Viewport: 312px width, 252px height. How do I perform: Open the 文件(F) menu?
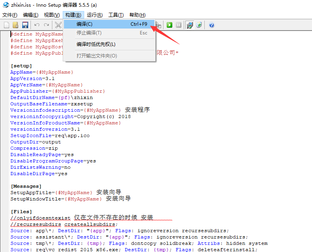pos(10,15)
